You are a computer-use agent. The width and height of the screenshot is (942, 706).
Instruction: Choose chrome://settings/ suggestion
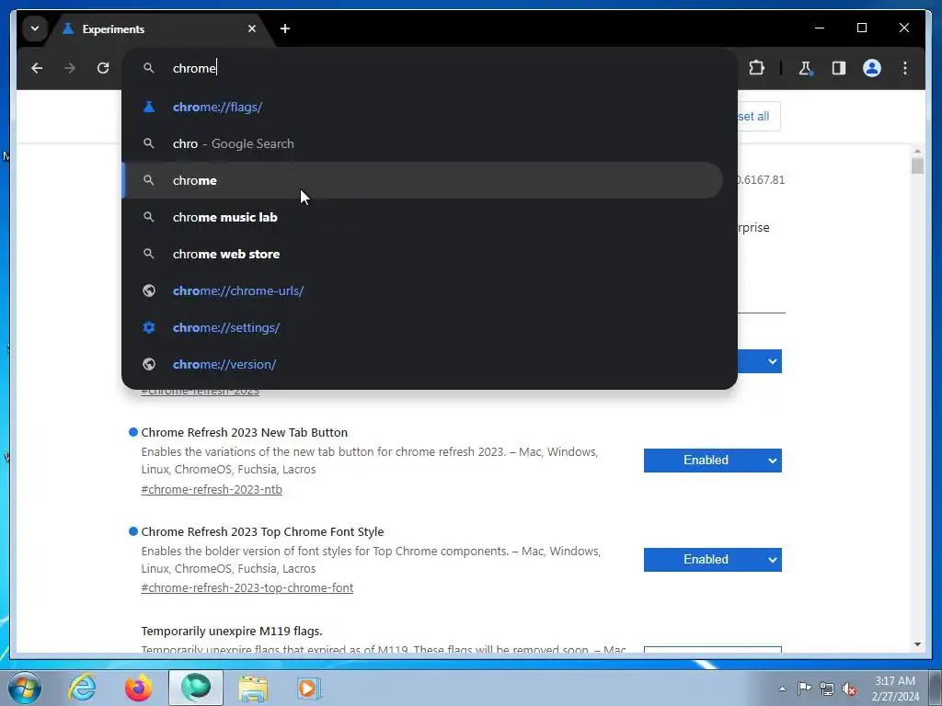pyautogui.click(x=423, y=328)
